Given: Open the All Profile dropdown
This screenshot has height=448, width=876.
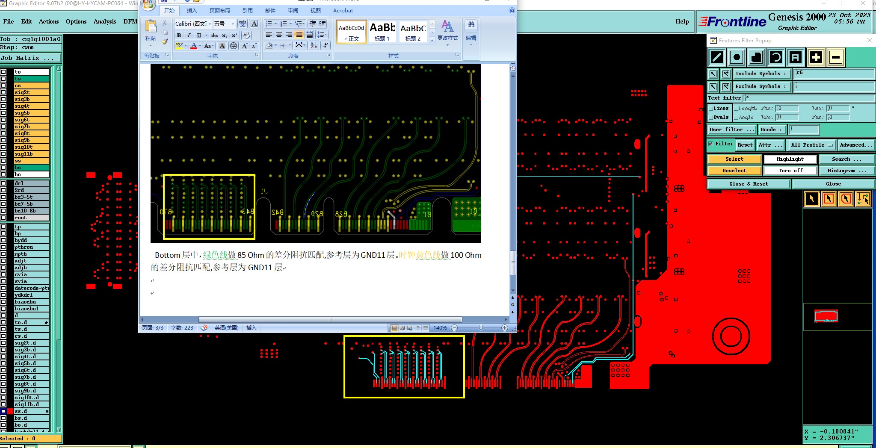Looking at the screenshot, I should (811, 145).
